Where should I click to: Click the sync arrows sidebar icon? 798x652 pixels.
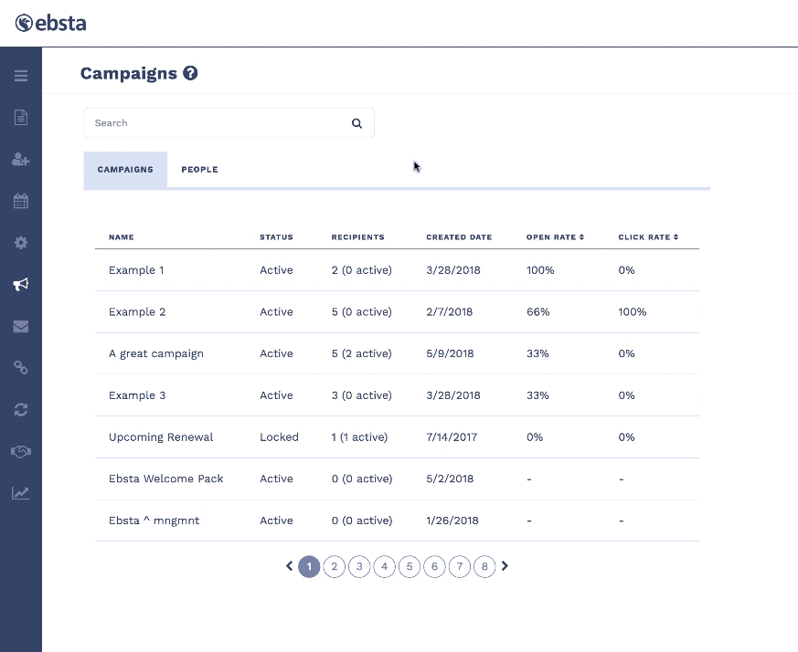(20, 409)
